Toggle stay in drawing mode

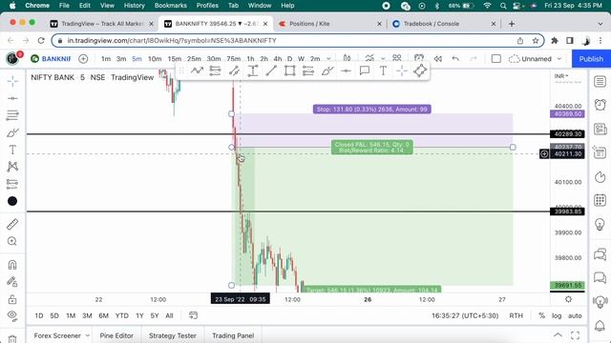[x=12, y=282]
